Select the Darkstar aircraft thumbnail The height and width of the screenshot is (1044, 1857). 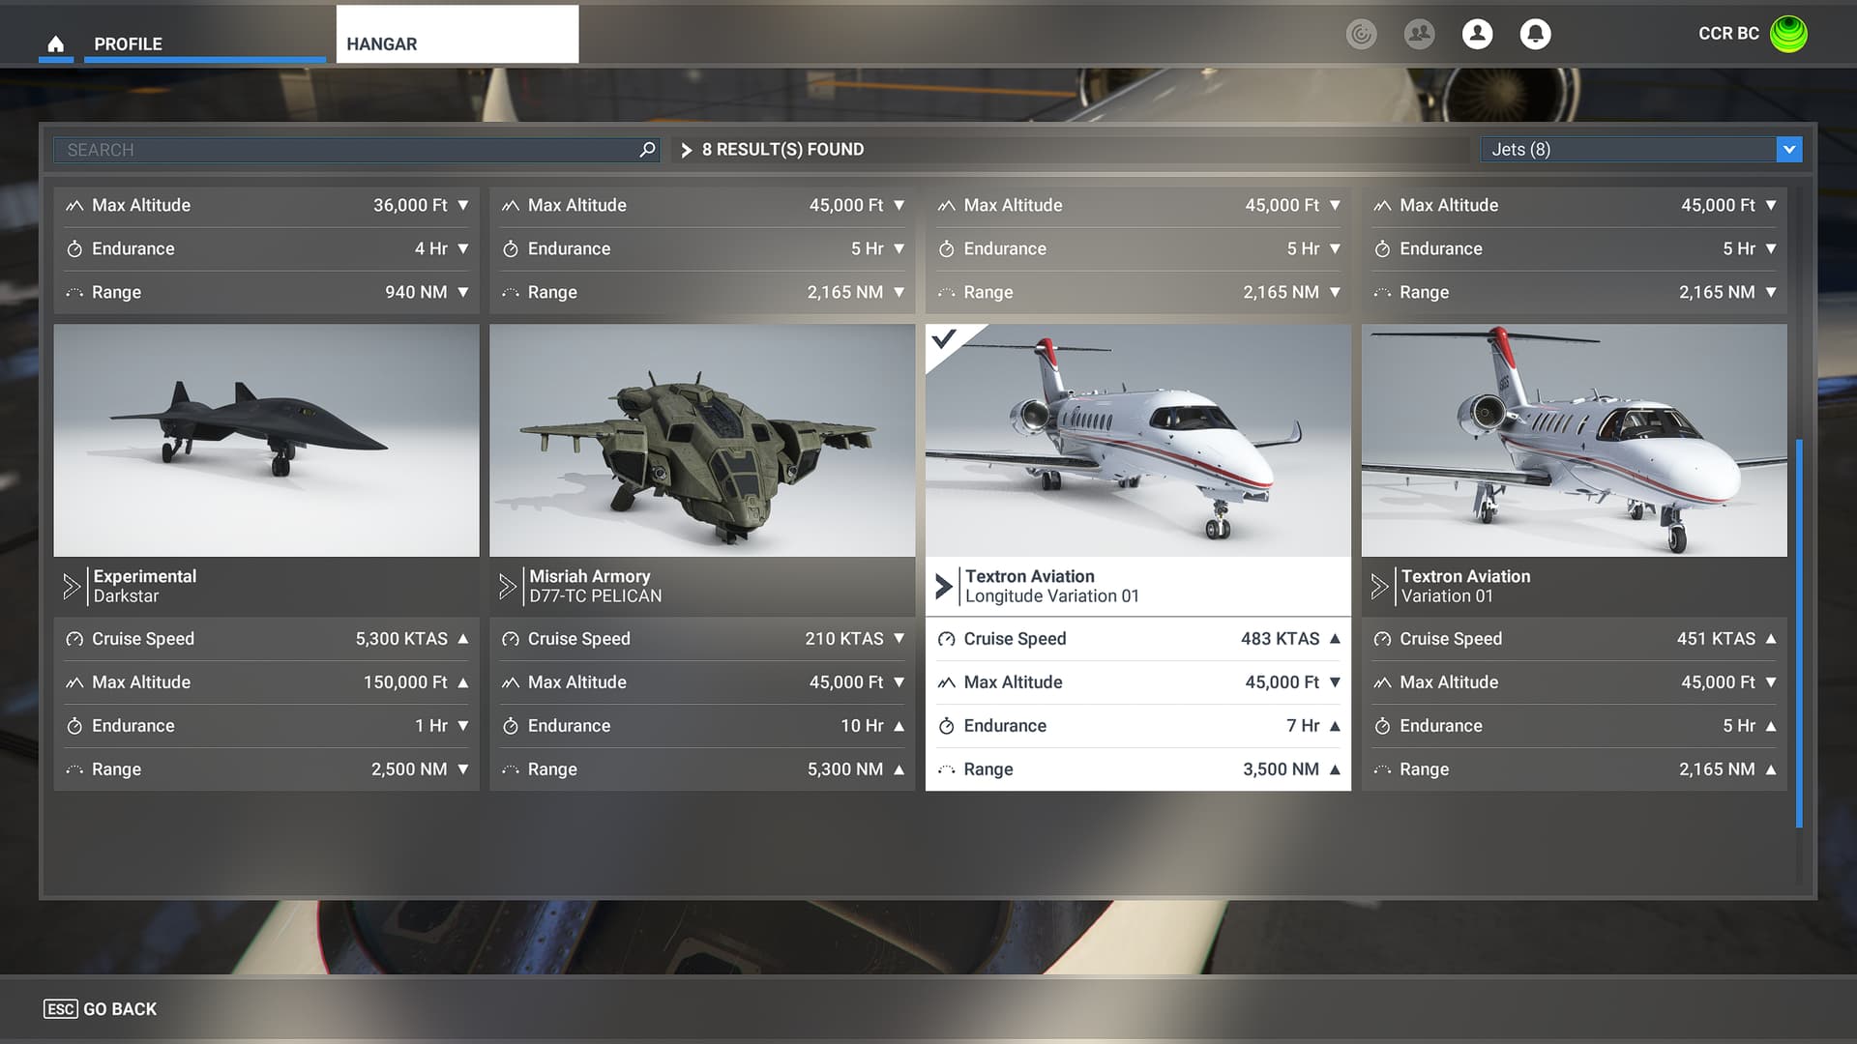point(266,440)
